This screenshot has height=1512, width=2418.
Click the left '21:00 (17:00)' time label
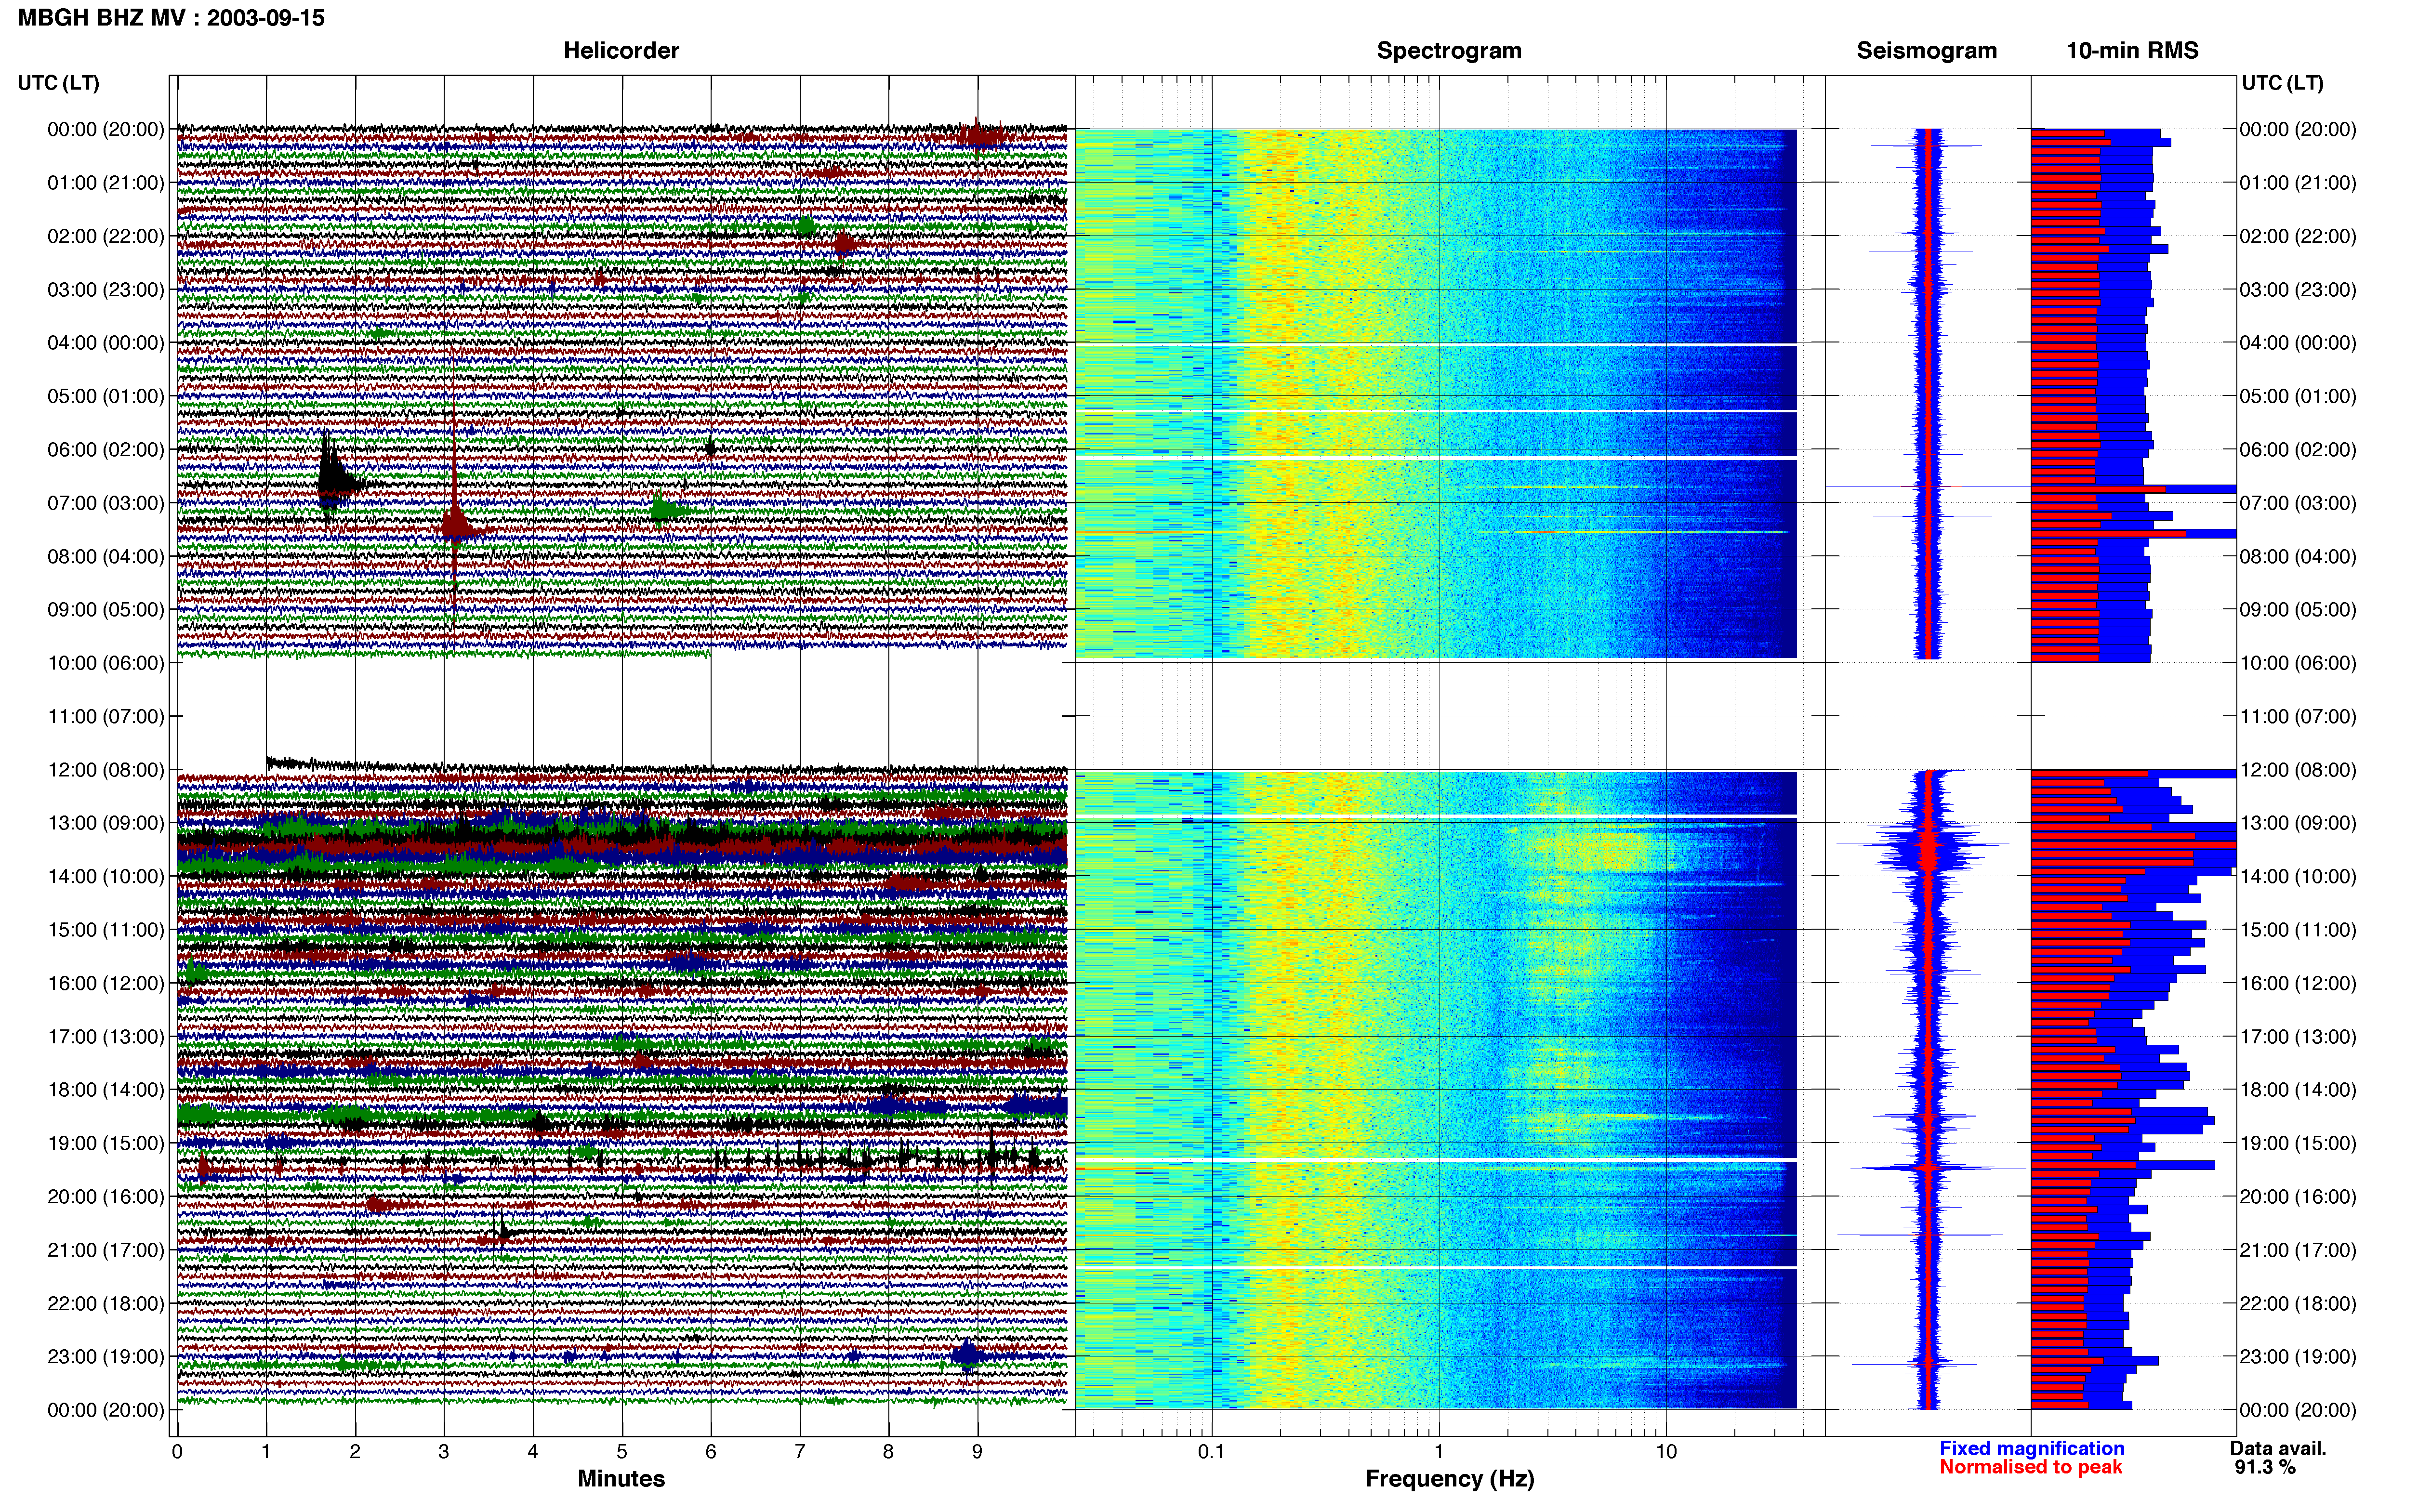pyautogui.click(x=106, y=1249)
